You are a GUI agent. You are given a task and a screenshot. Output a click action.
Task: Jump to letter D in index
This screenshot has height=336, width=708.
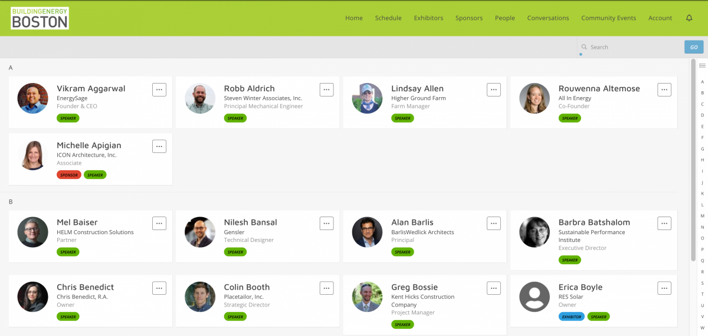pyautogui.click(x=702, y=115)
